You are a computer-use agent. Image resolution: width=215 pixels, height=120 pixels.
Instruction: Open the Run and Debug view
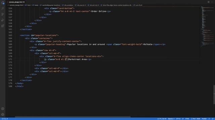click(3, 20)
